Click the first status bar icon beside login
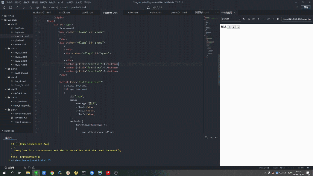 [25, 168]
